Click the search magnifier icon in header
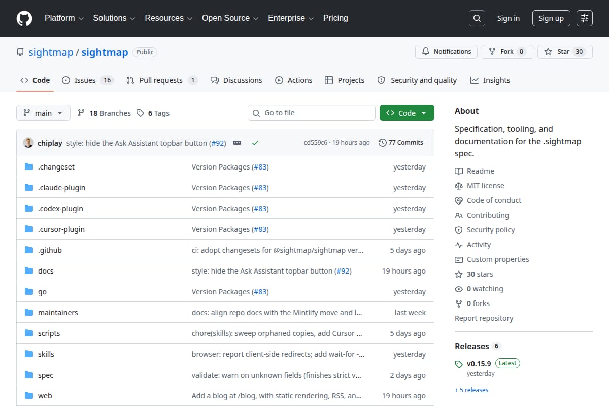The height and width of the screenshot is (406, 609). click(x=477, y=18)
